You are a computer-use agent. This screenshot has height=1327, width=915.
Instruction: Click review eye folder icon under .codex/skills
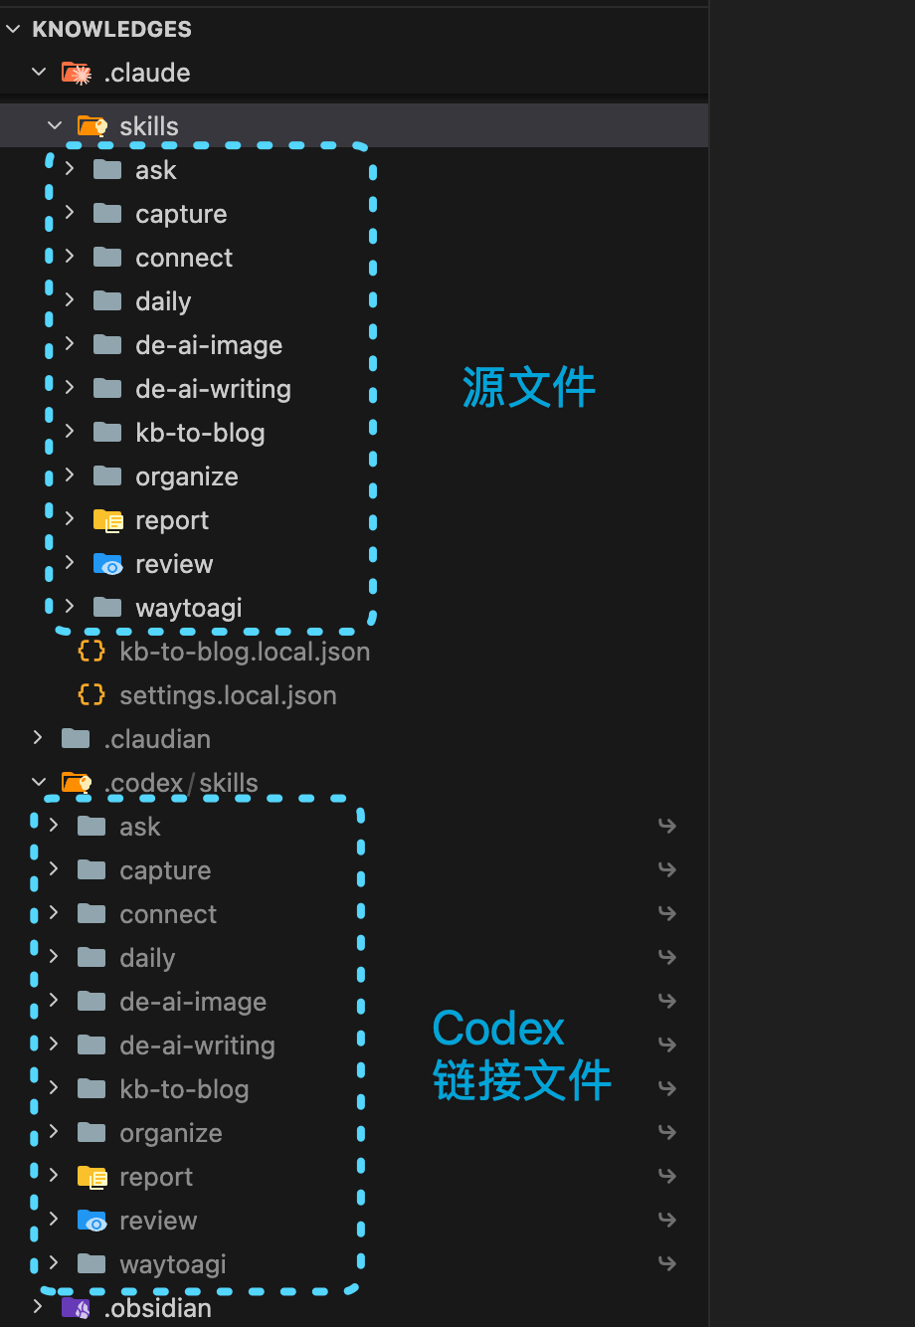(91, 1221)
